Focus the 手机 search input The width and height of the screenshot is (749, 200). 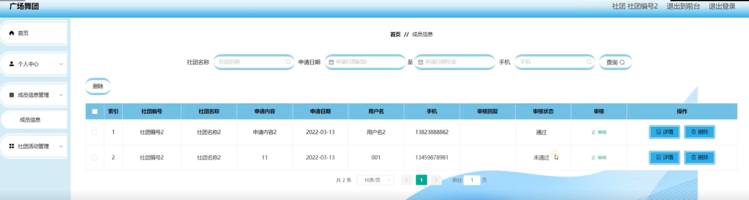[x=555, y=62]
